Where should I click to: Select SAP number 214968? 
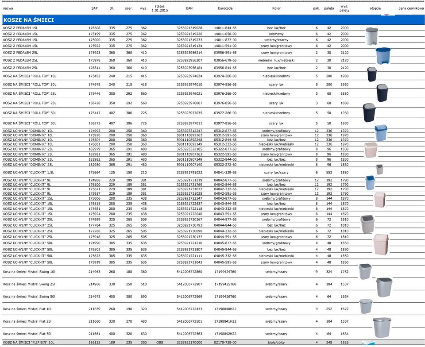click(94, 284)
